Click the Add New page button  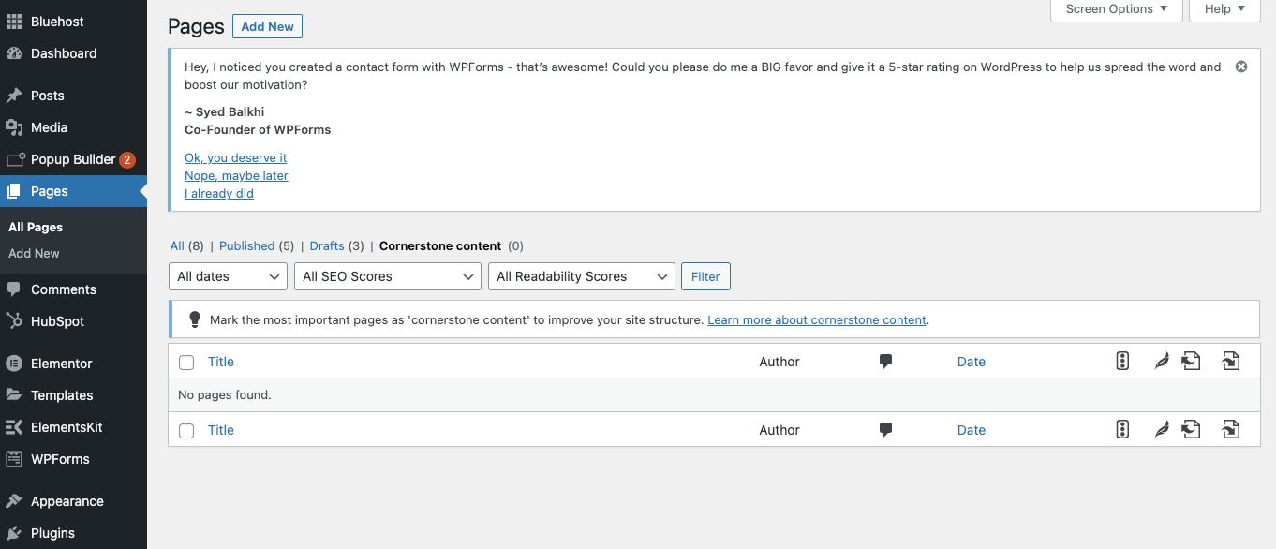coord(267,26)
